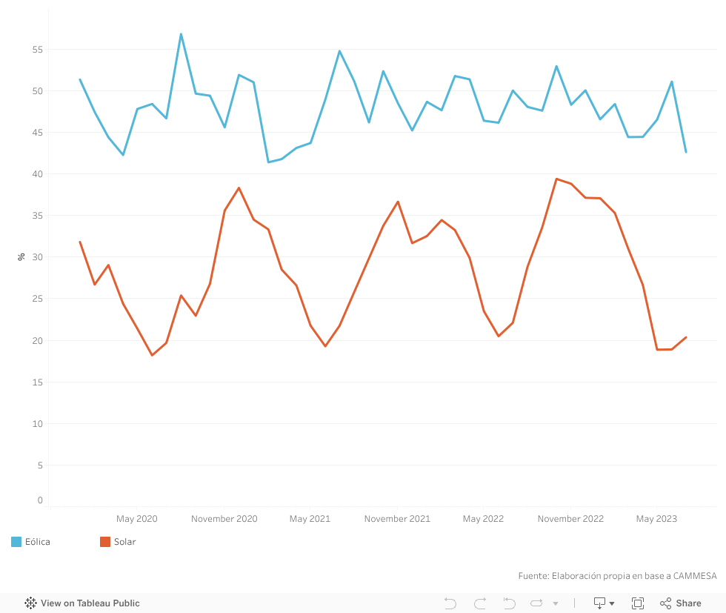Expand the refresh options dropdown arrow

point(556,604)
